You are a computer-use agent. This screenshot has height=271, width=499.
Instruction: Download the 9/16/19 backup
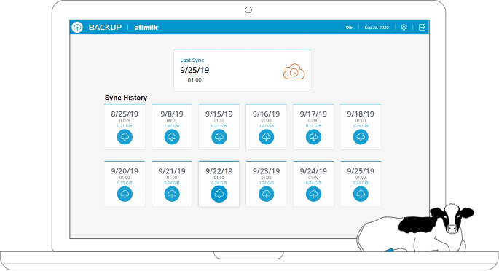coord(267,137)
